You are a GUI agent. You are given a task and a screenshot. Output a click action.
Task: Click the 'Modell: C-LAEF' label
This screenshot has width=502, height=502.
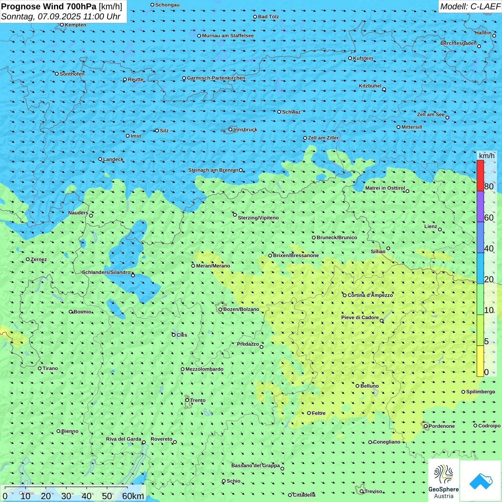coord(470,6)
